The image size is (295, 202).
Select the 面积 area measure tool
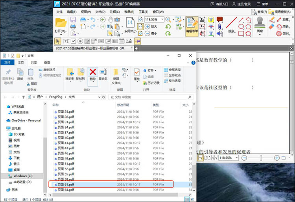point(283,33)
